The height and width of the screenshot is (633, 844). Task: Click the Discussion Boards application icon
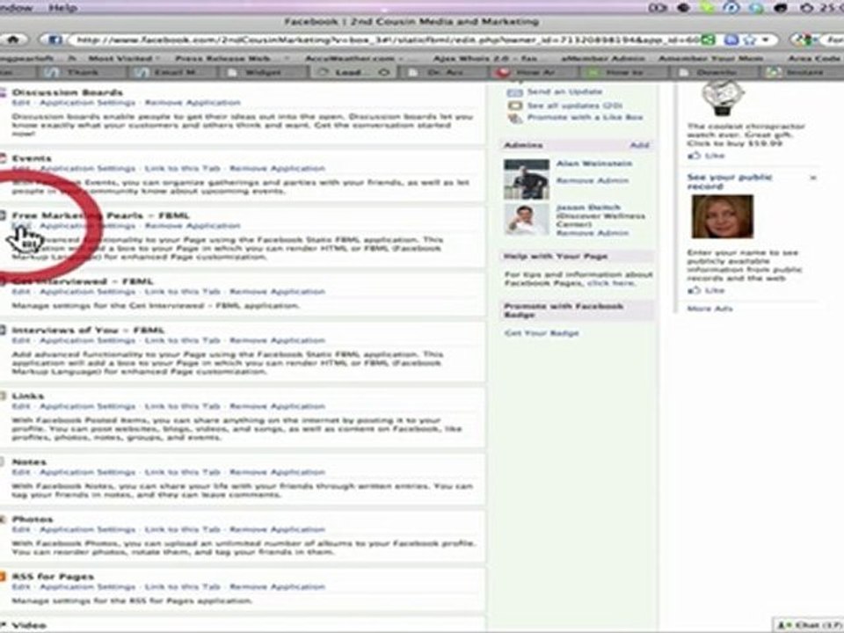pos(3,92)
